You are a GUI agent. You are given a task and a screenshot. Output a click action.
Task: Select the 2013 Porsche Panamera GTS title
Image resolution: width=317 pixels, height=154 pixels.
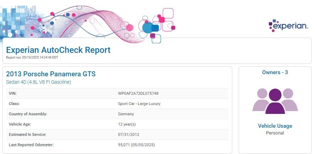tap(51, 74)
